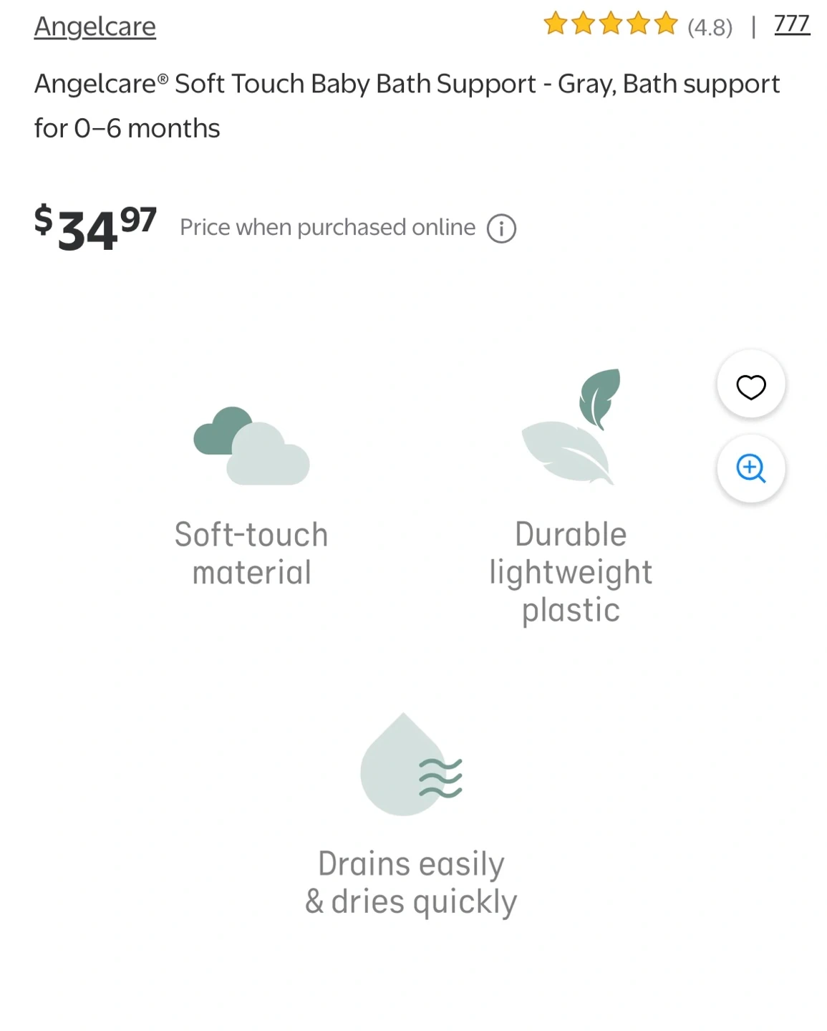Click the pale feather icon

[565, 452]
